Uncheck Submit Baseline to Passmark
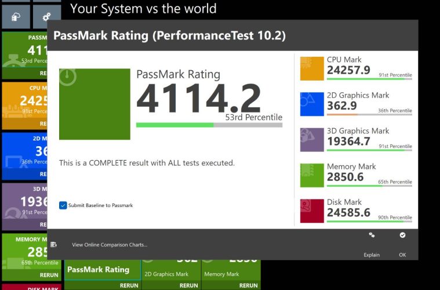 (63, 205)
